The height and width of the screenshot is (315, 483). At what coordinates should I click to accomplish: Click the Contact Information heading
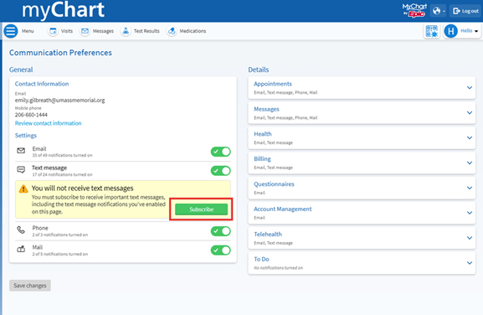(x=42, y=84)
